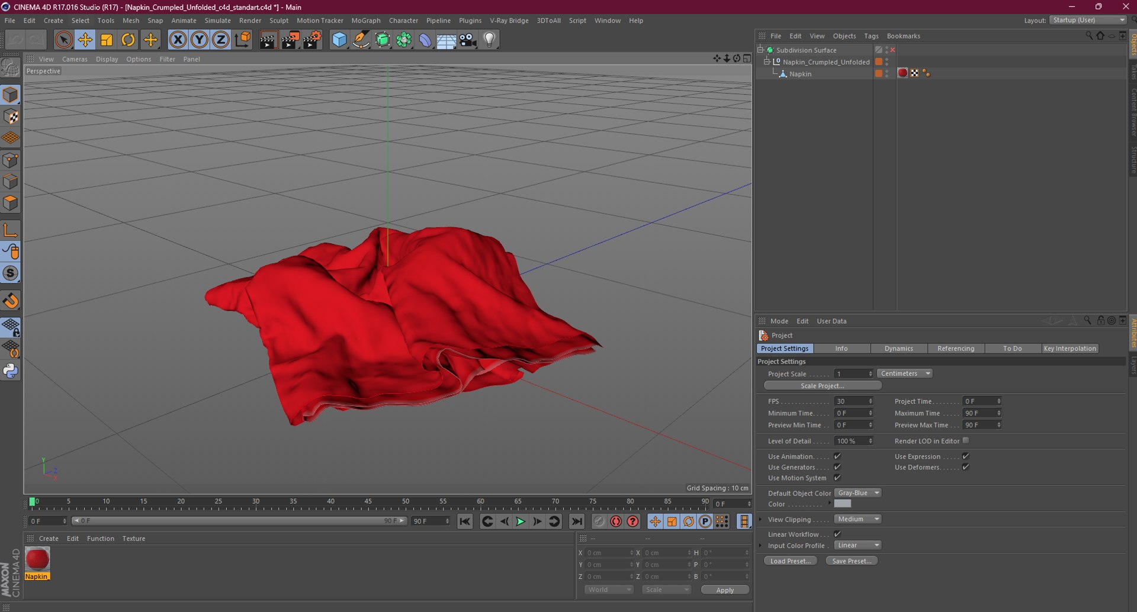Open the Python script icon
This screenshot has height=612, width=1137.
coord(11,371)
